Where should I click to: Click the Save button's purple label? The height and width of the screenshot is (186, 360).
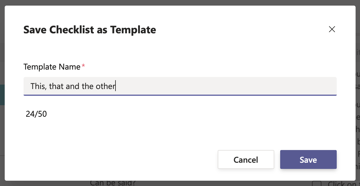pos(308,159)
